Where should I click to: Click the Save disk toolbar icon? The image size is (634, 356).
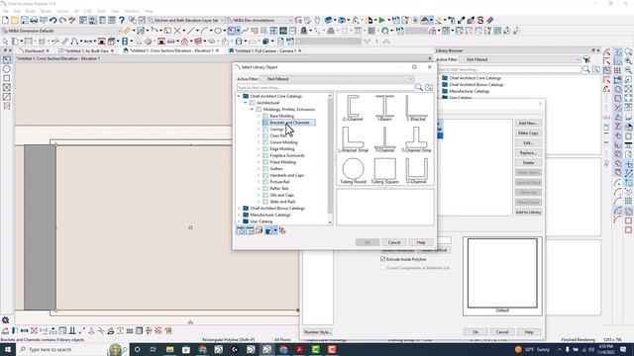(24, 20)
